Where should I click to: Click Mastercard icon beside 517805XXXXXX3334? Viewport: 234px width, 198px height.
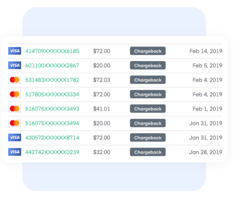[14, 94]
